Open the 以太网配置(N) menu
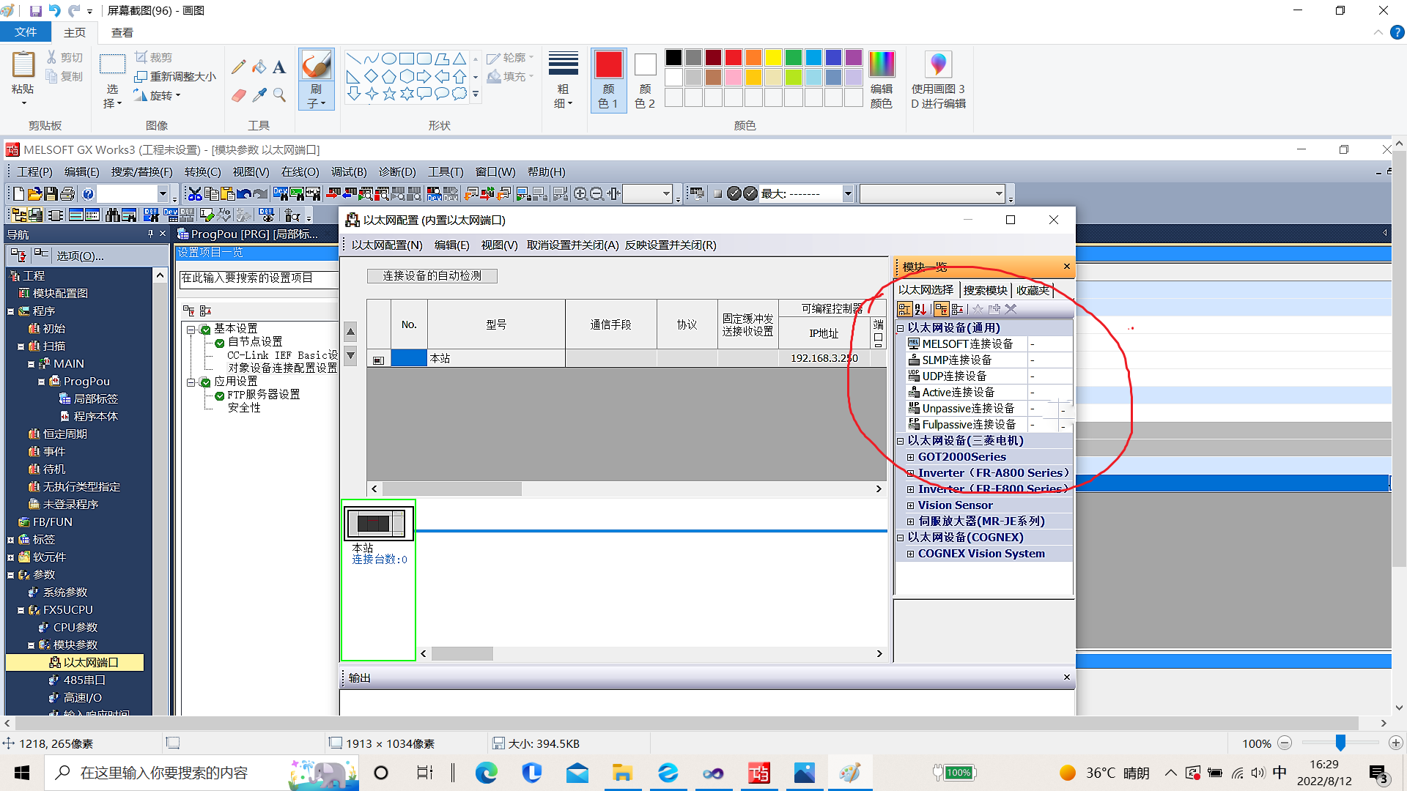This screenshot has height=791, width=1407. 387,245
